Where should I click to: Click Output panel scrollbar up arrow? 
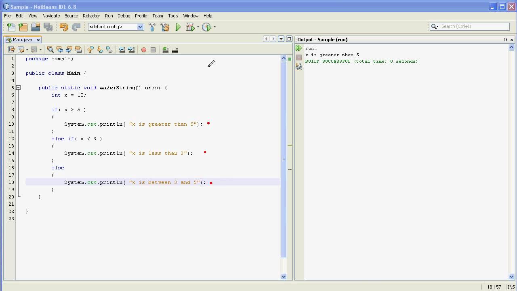[x=511, y=47]
